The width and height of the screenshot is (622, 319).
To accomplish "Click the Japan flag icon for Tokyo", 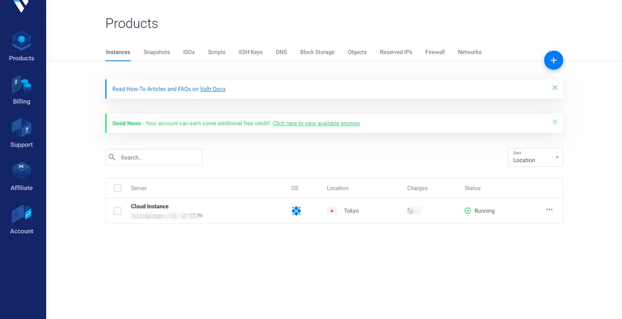I will pyautogui.click(x=332, y=211).
